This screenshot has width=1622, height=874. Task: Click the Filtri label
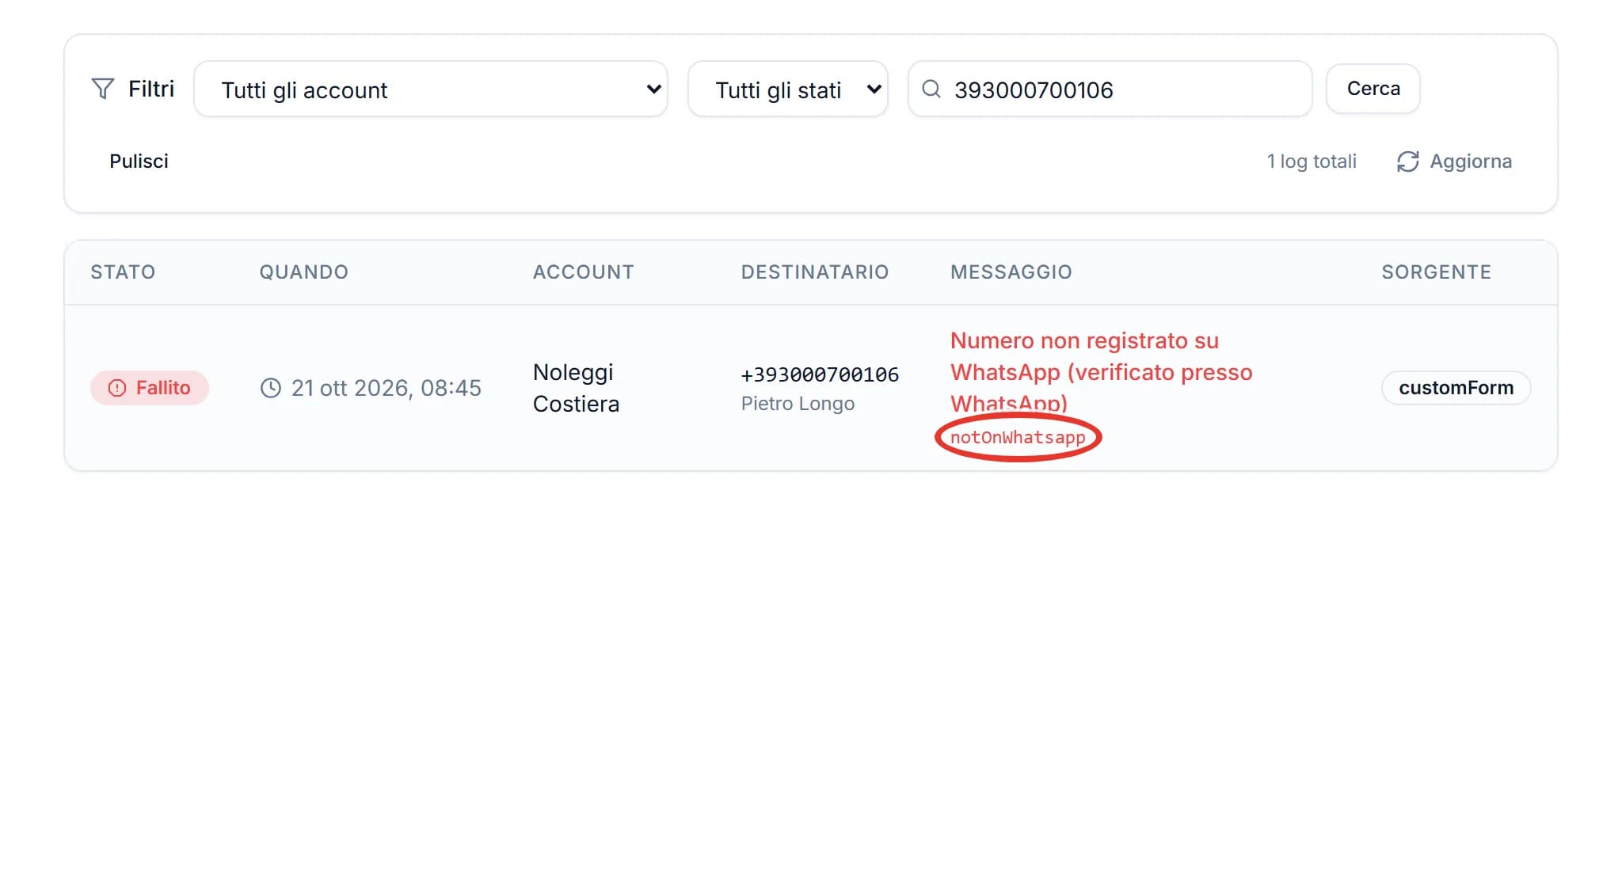click(x=151, y=89)
